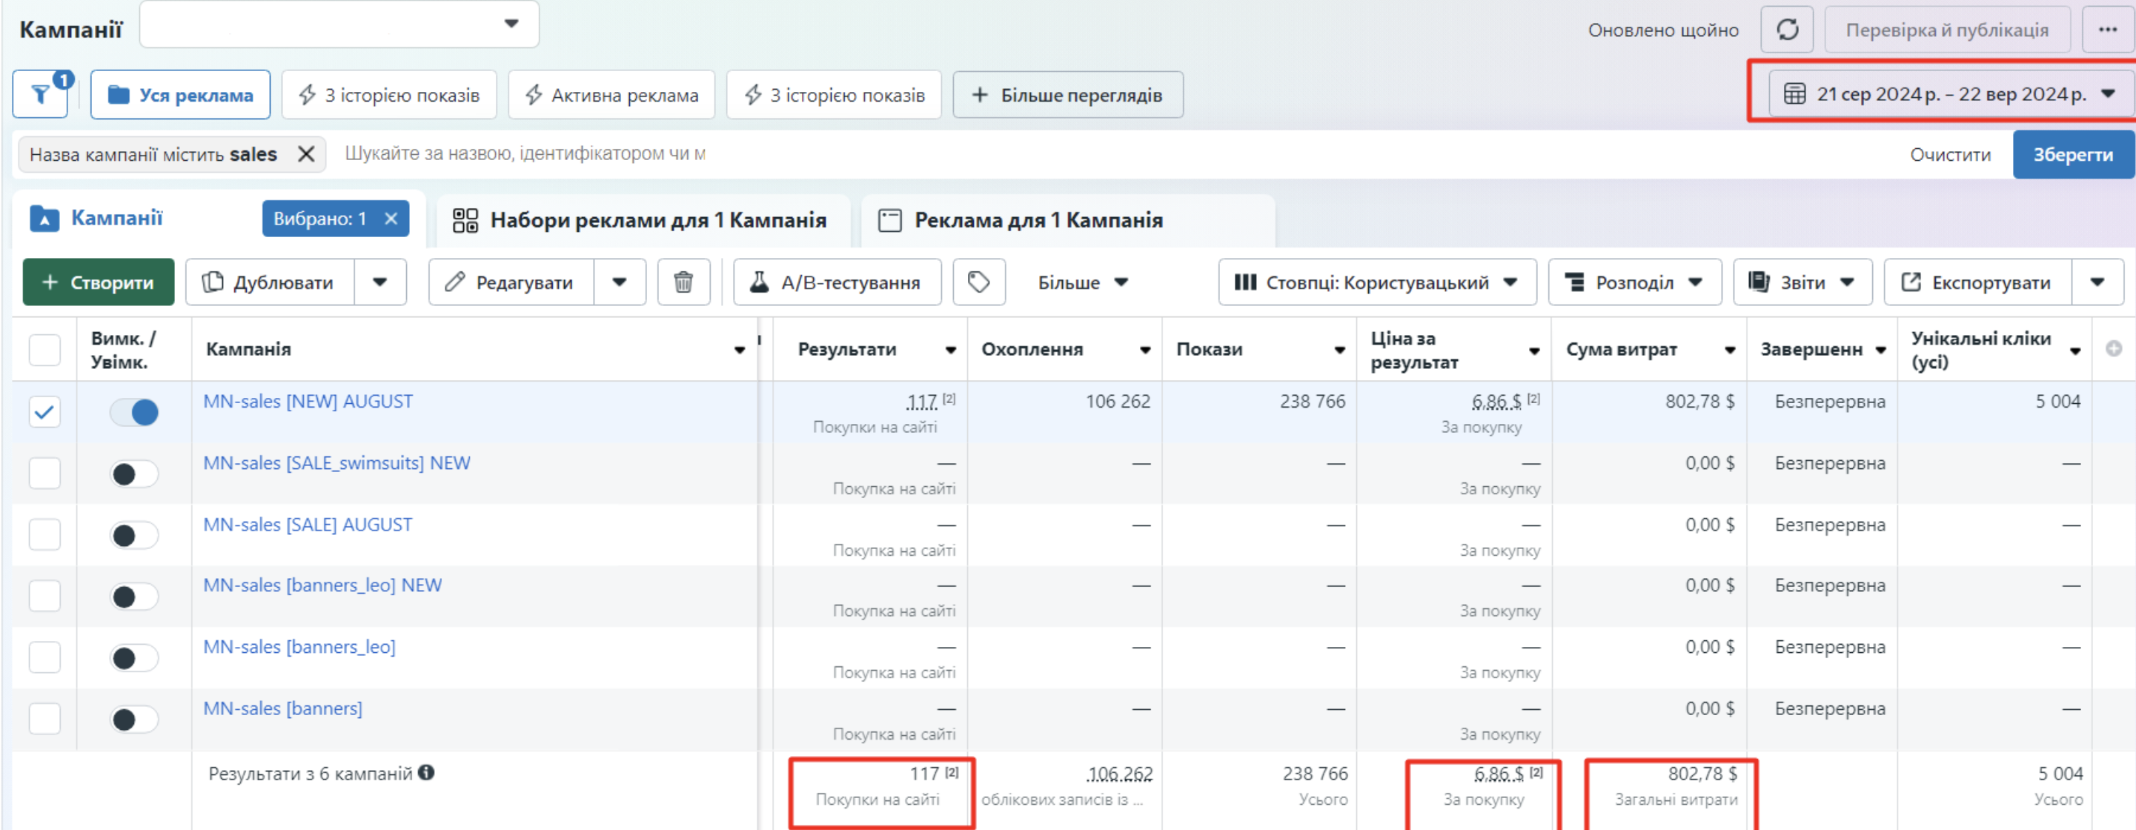Enable the MN-sales [banners_leo] NEW toggle
Image resolution: width=2136 pixels, height=830 pixels.
coord(134,597)
